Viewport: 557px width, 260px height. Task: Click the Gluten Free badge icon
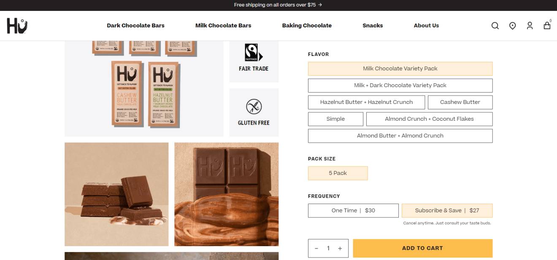pyautogui.click(x=254, y=107)
